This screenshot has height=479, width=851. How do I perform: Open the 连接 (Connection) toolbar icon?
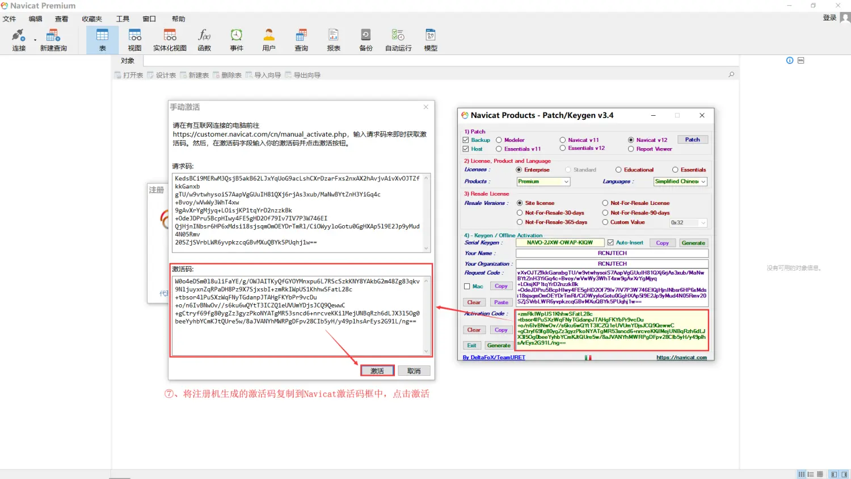click(x=19, y=40)
